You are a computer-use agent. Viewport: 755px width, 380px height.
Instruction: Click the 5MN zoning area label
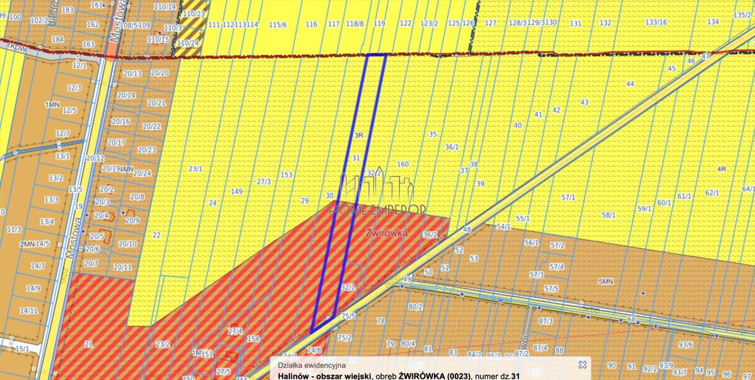click(x=605, y=282)
